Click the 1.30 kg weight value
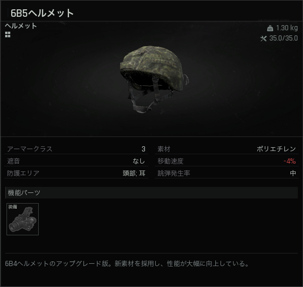This screenshot has height=287, width=303. click(x=287, y=28)
